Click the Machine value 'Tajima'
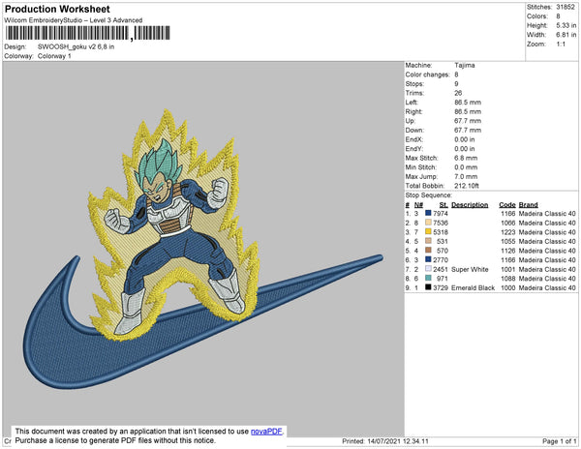Viewport: 581px width, 449px height. (x=465, y=65)
